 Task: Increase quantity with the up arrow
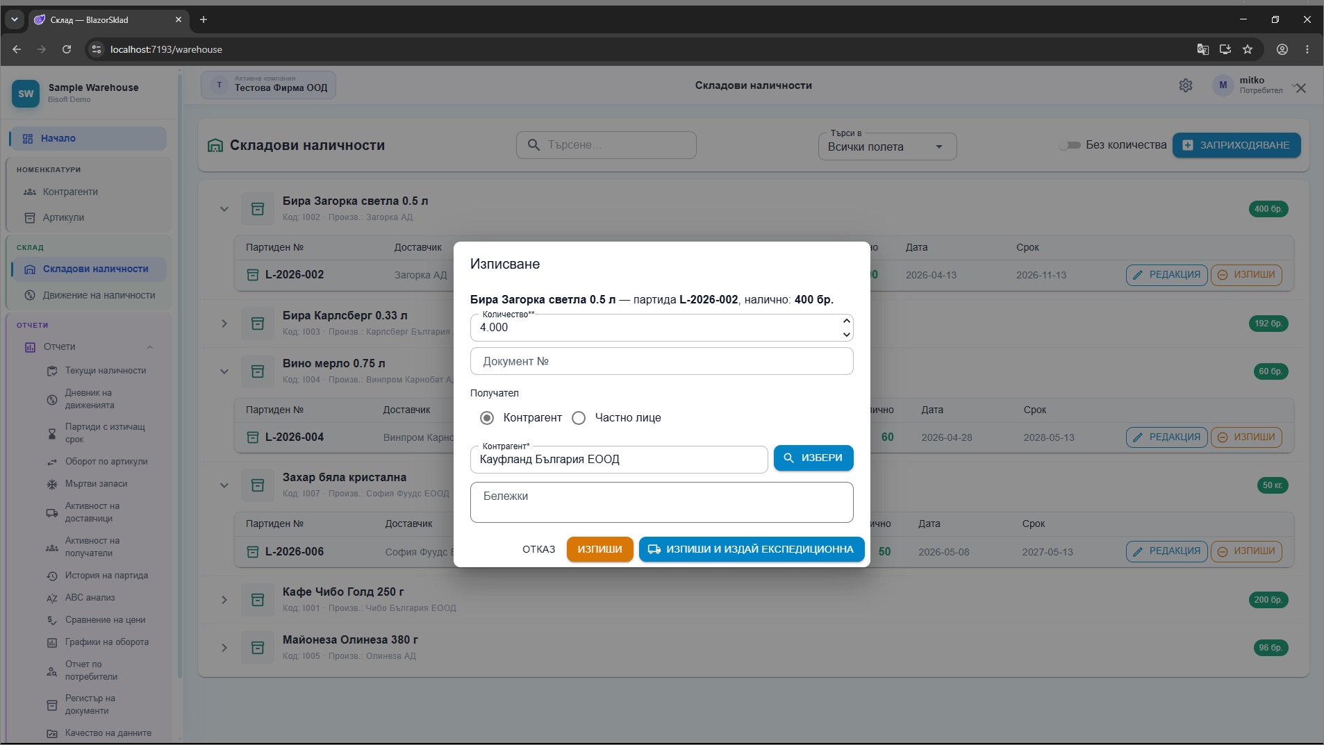pos(846,321)
